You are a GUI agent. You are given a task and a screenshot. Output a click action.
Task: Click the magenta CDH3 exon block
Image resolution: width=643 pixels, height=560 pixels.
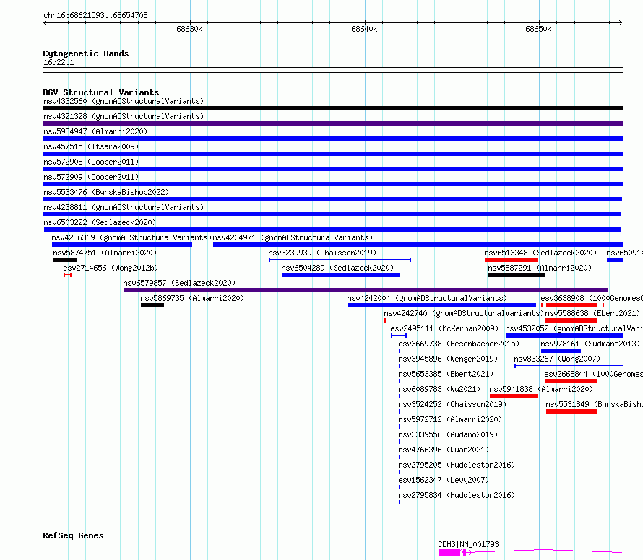click(x=449, y=553)
